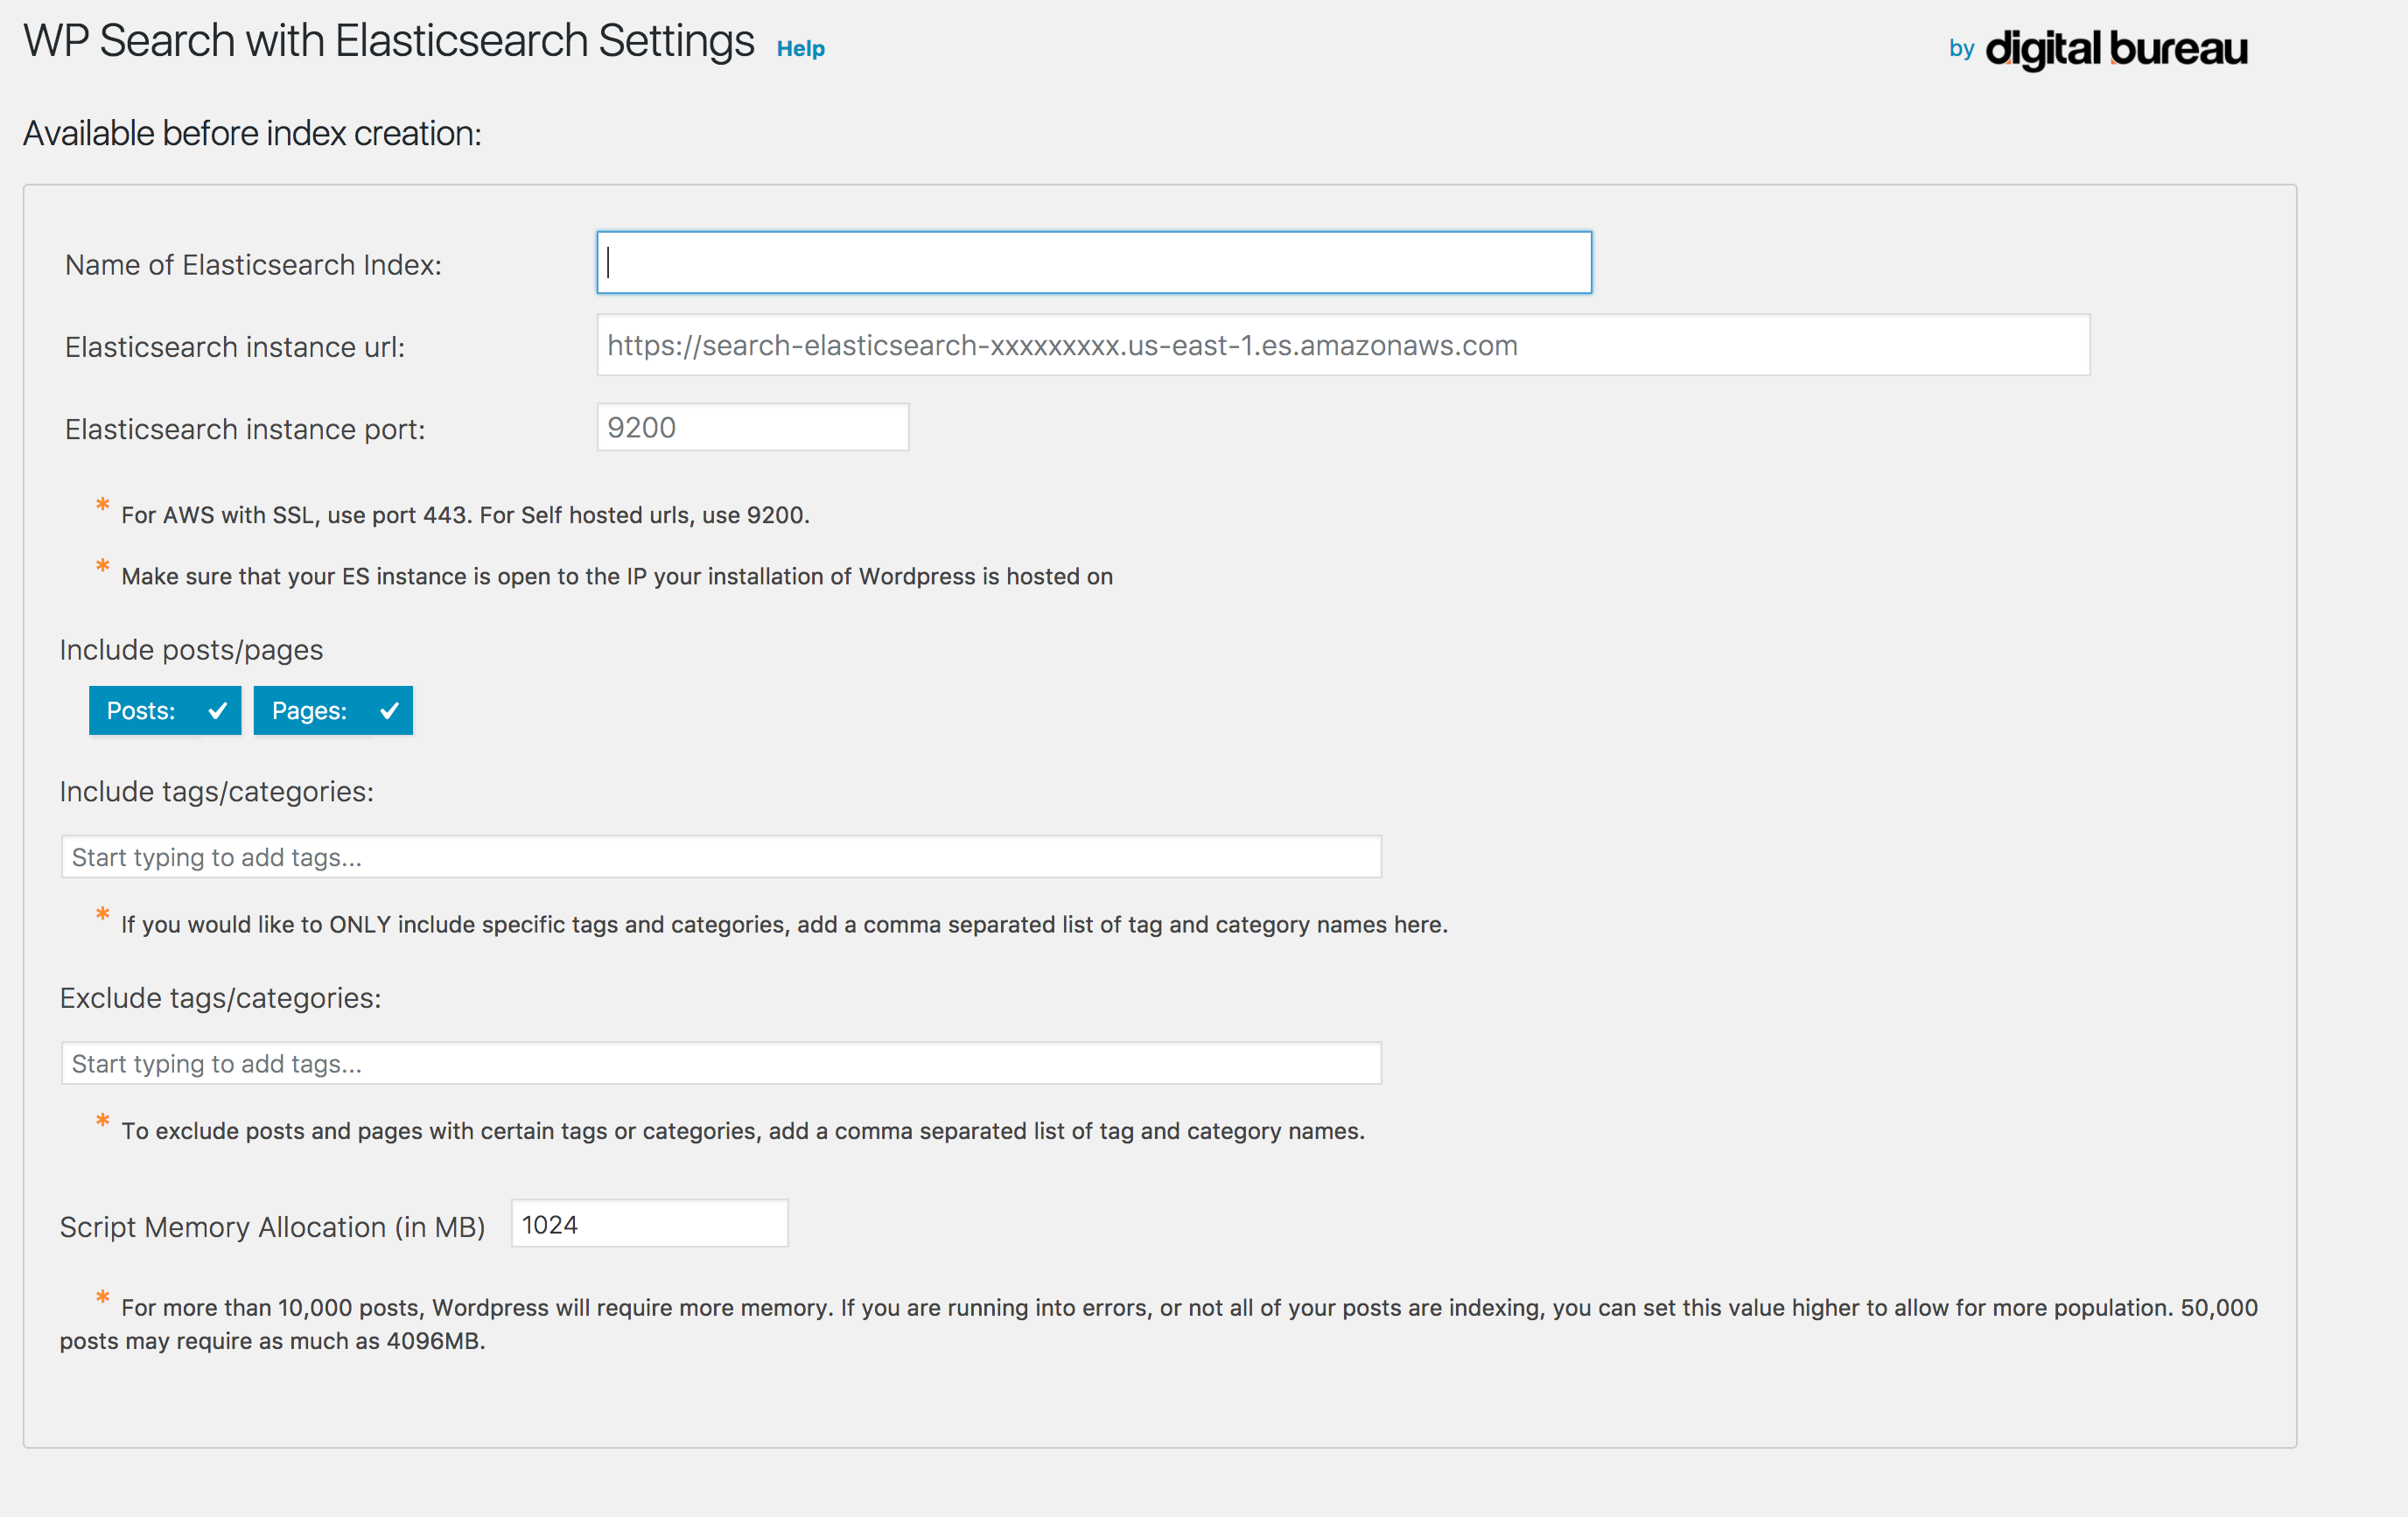The image size is (2408, 1517).
Task: Click the 'Name of Elasticsearch Index:' label
Action: 253,265
